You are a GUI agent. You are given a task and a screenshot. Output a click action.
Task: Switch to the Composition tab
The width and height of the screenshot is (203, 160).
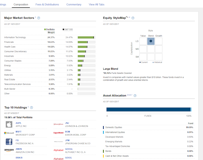coord(21,4)
